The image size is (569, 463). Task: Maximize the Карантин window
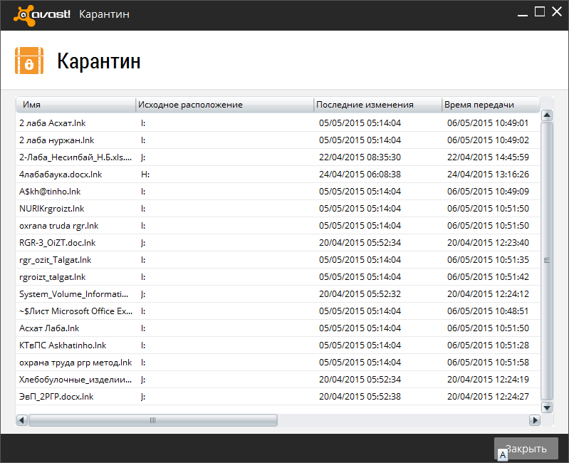click(540, 11)
